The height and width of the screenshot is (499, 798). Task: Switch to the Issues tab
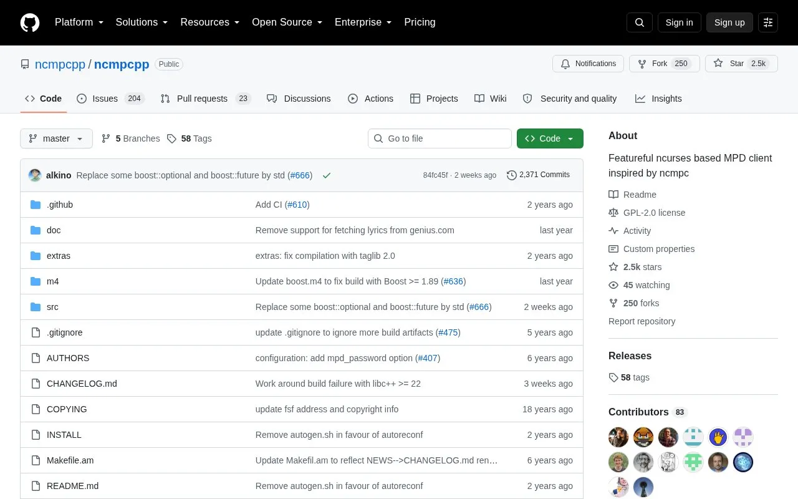tap(110, 99)
